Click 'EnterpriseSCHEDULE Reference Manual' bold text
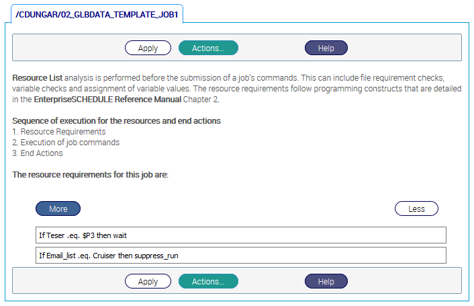 (x=107, y=100)
